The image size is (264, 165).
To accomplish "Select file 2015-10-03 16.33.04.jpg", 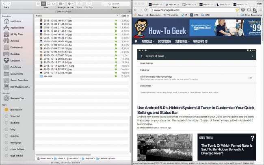I will click(x=57, y=35).
